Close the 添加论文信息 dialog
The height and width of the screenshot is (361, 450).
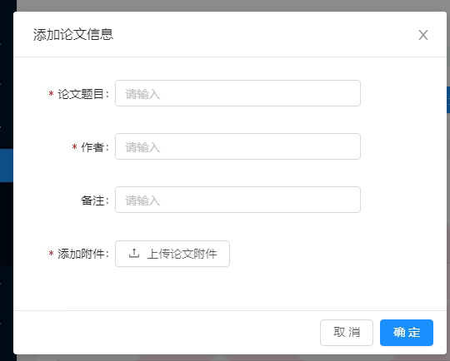coord(423,35)
